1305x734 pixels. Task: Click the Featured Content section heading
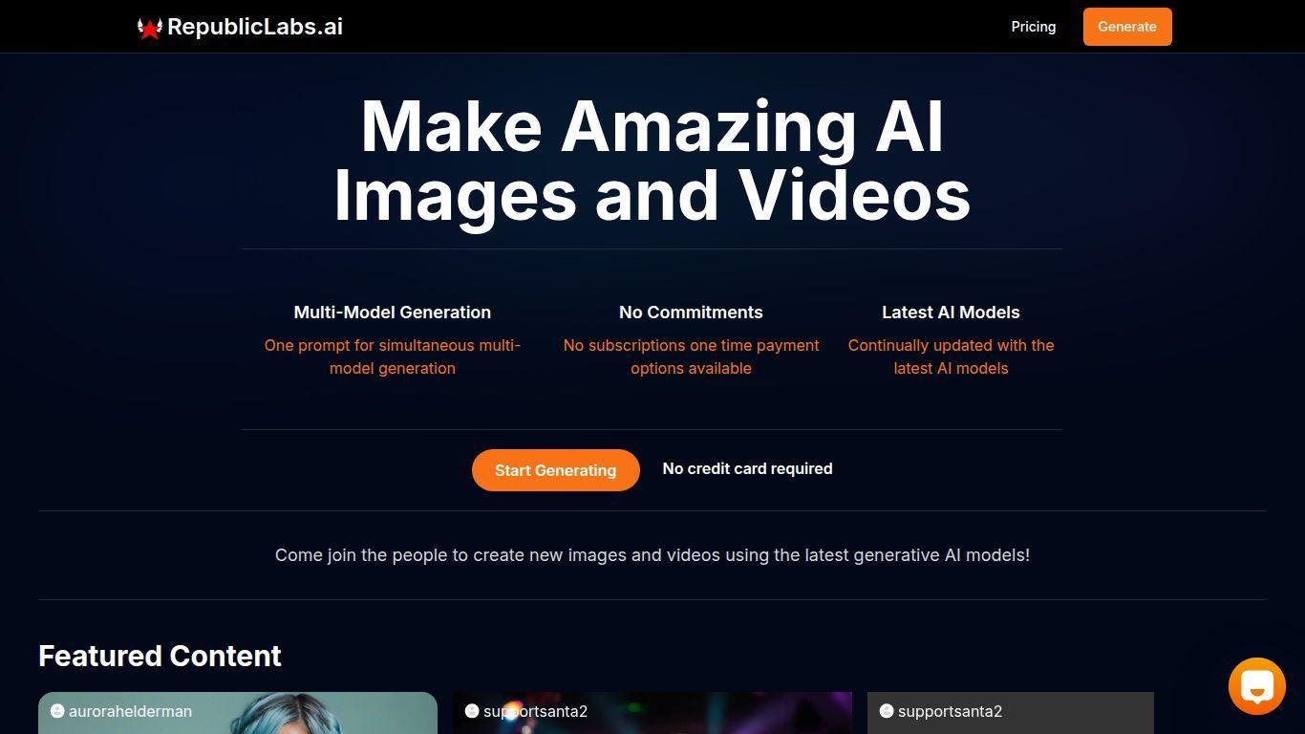point(160,656)
